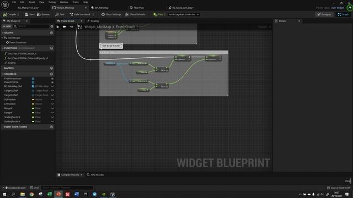Open Browse in content browser
The width and height of the screenshot is (353, 198).
point(43,14)
